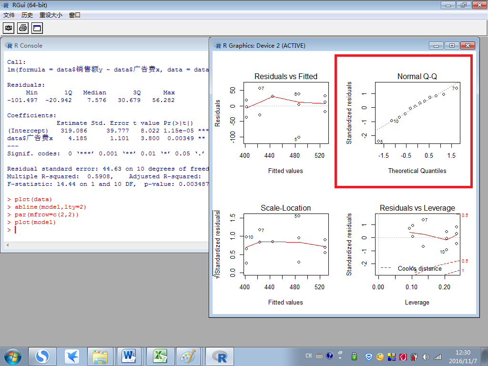Click the "> plot(data)" console line

pyautogui.click(x=30, y=200)
